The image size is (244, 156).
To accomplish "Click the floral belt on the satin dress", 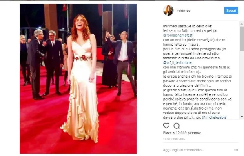I will click(83, 58).
